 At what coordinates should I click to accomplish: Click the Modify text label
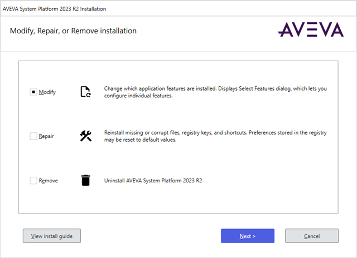tap(47, 92)
